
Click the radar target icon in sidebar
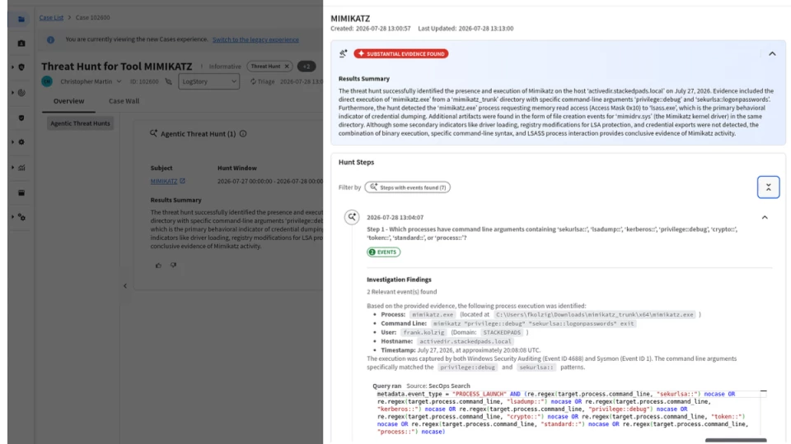(x=21, y=93)
